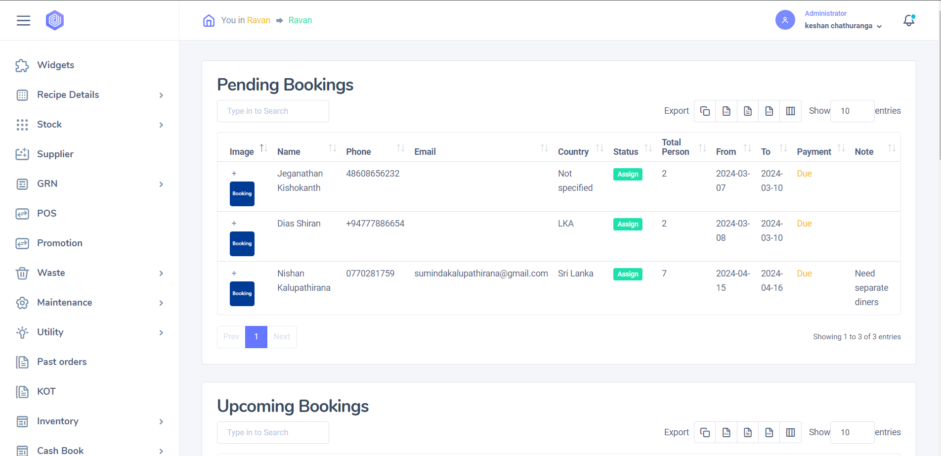Image resolution: width=941 pixels, height=456 pixels.
Task: Export Pending Bookings as PDF
Action: coord(769,111)
